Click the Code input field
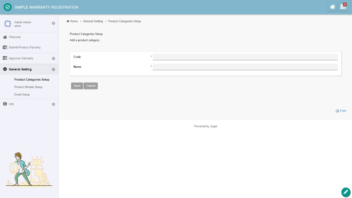The image size is (352, 198). (x=245, y=57)
